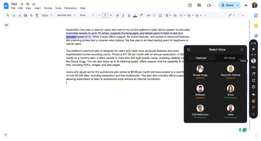Open the Insert menu
The height and width of the screenshot is (141, 261).
point(37,8)
